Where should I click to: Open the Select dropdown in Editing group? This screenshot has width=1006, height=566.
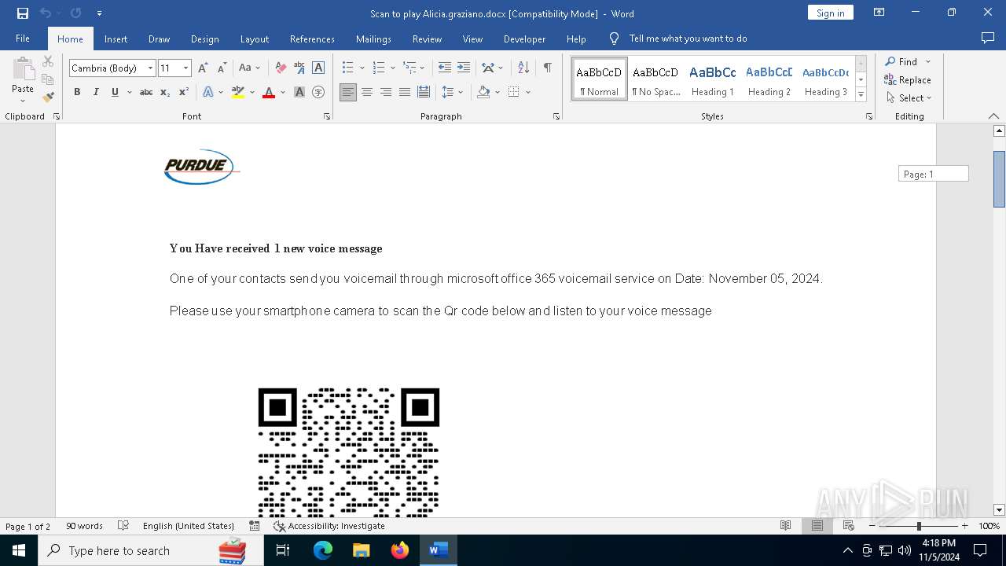click(x=909, y=98)
